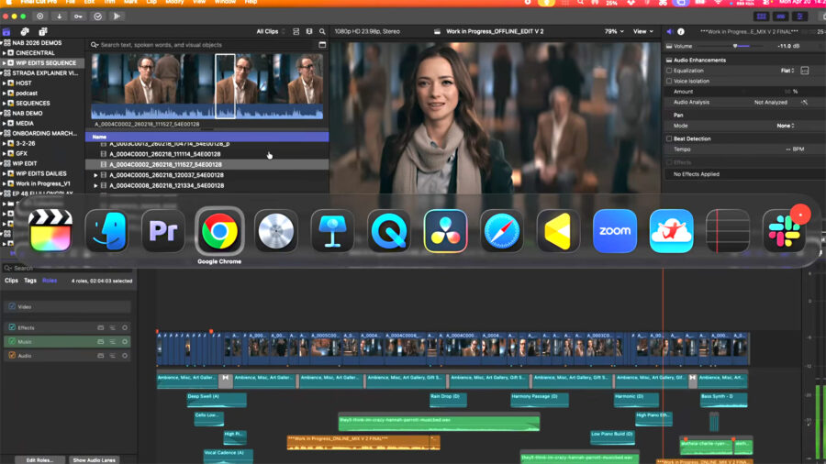Click the clip appearance filmstrip icon in browser
This screenshot has width=826, height=464.
click(309, 31)
